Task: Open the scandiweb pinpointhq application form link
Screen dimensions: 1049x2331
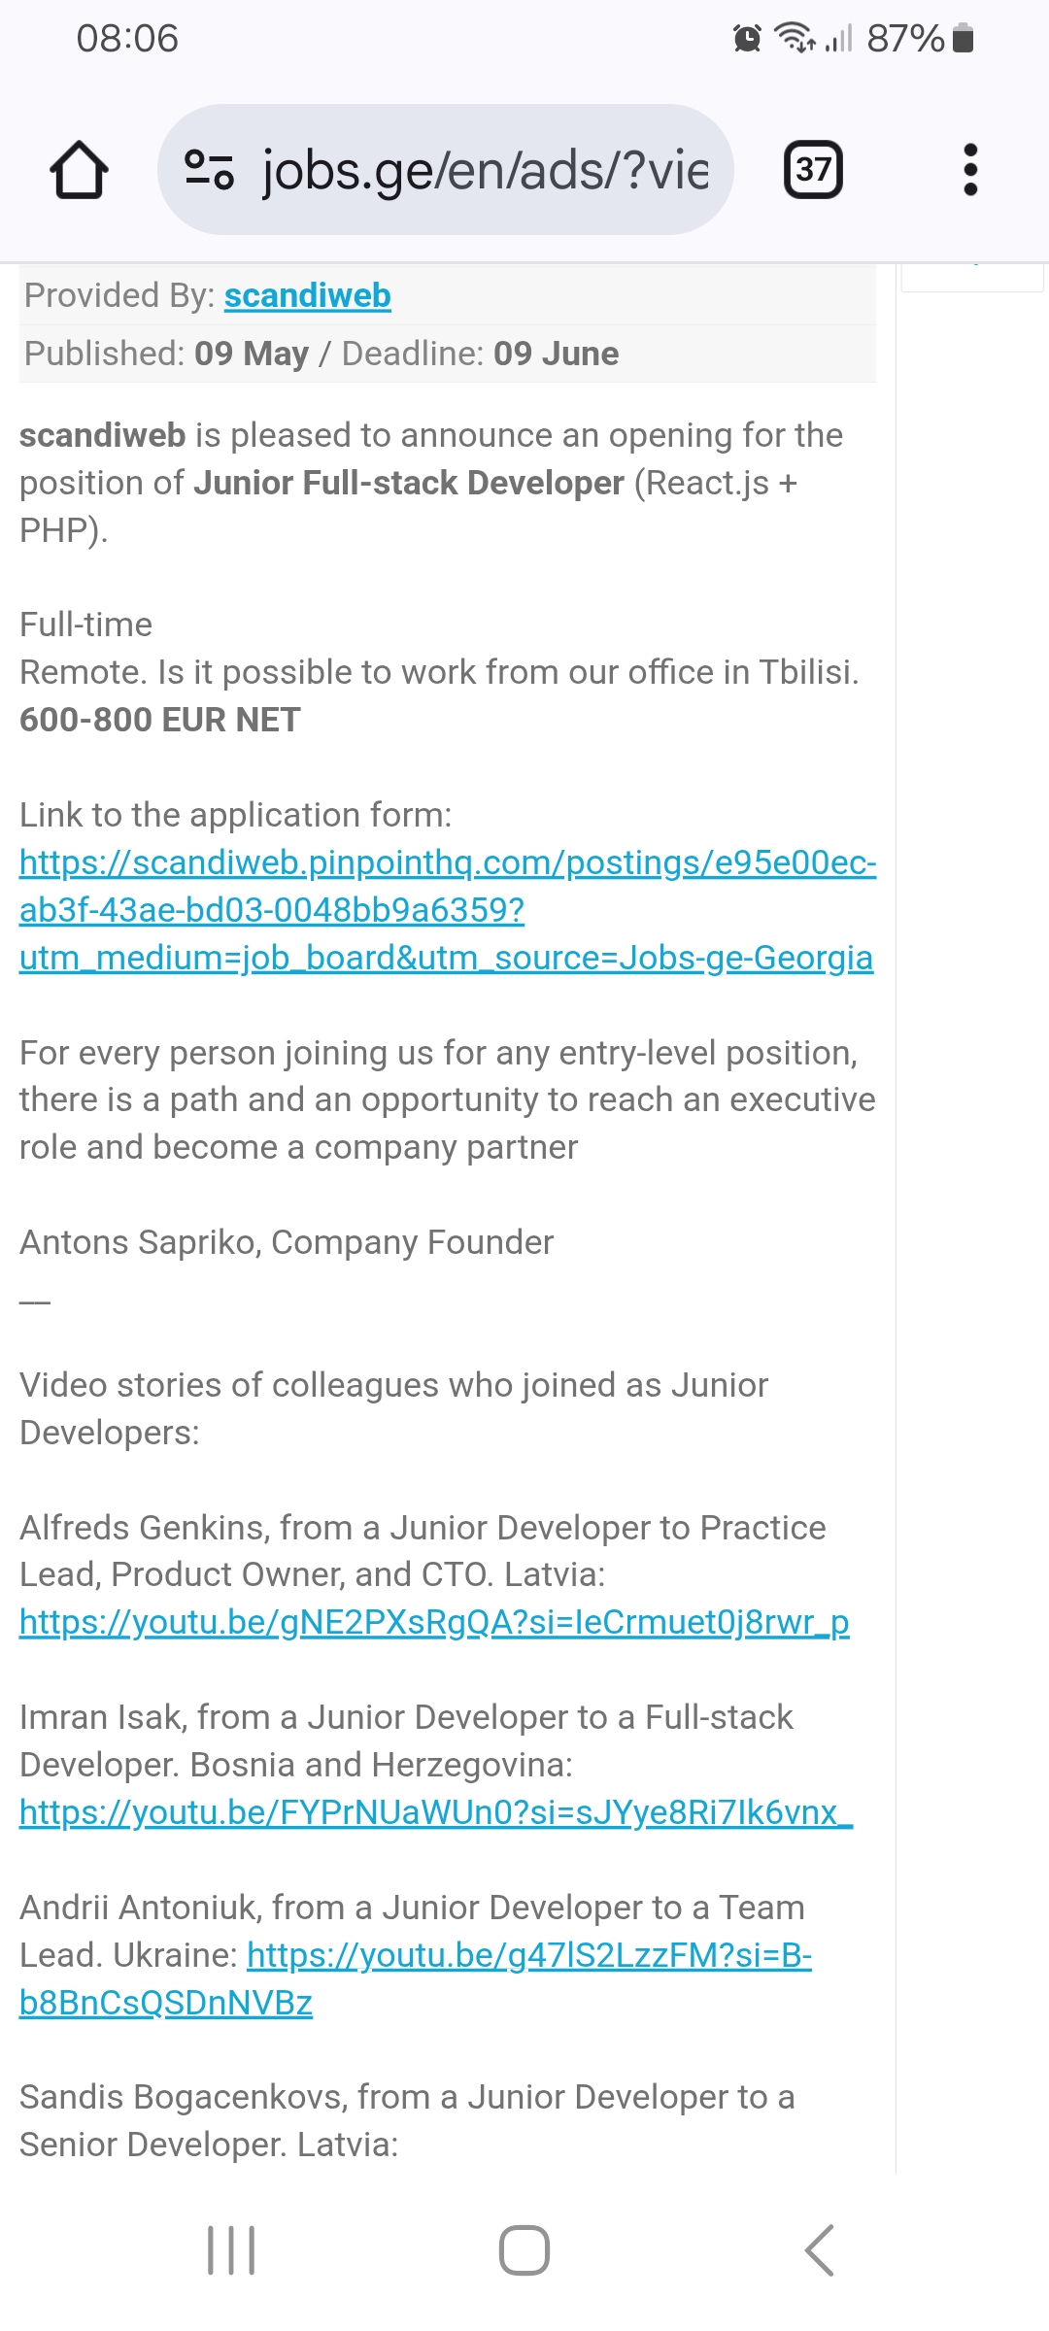Action: coord(447,910)
